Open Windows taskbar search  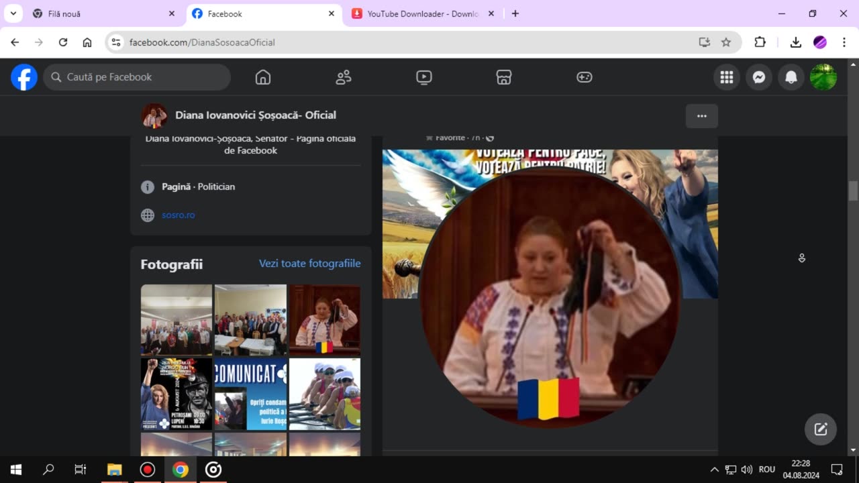pyautogui.click(x=48, y=470)
